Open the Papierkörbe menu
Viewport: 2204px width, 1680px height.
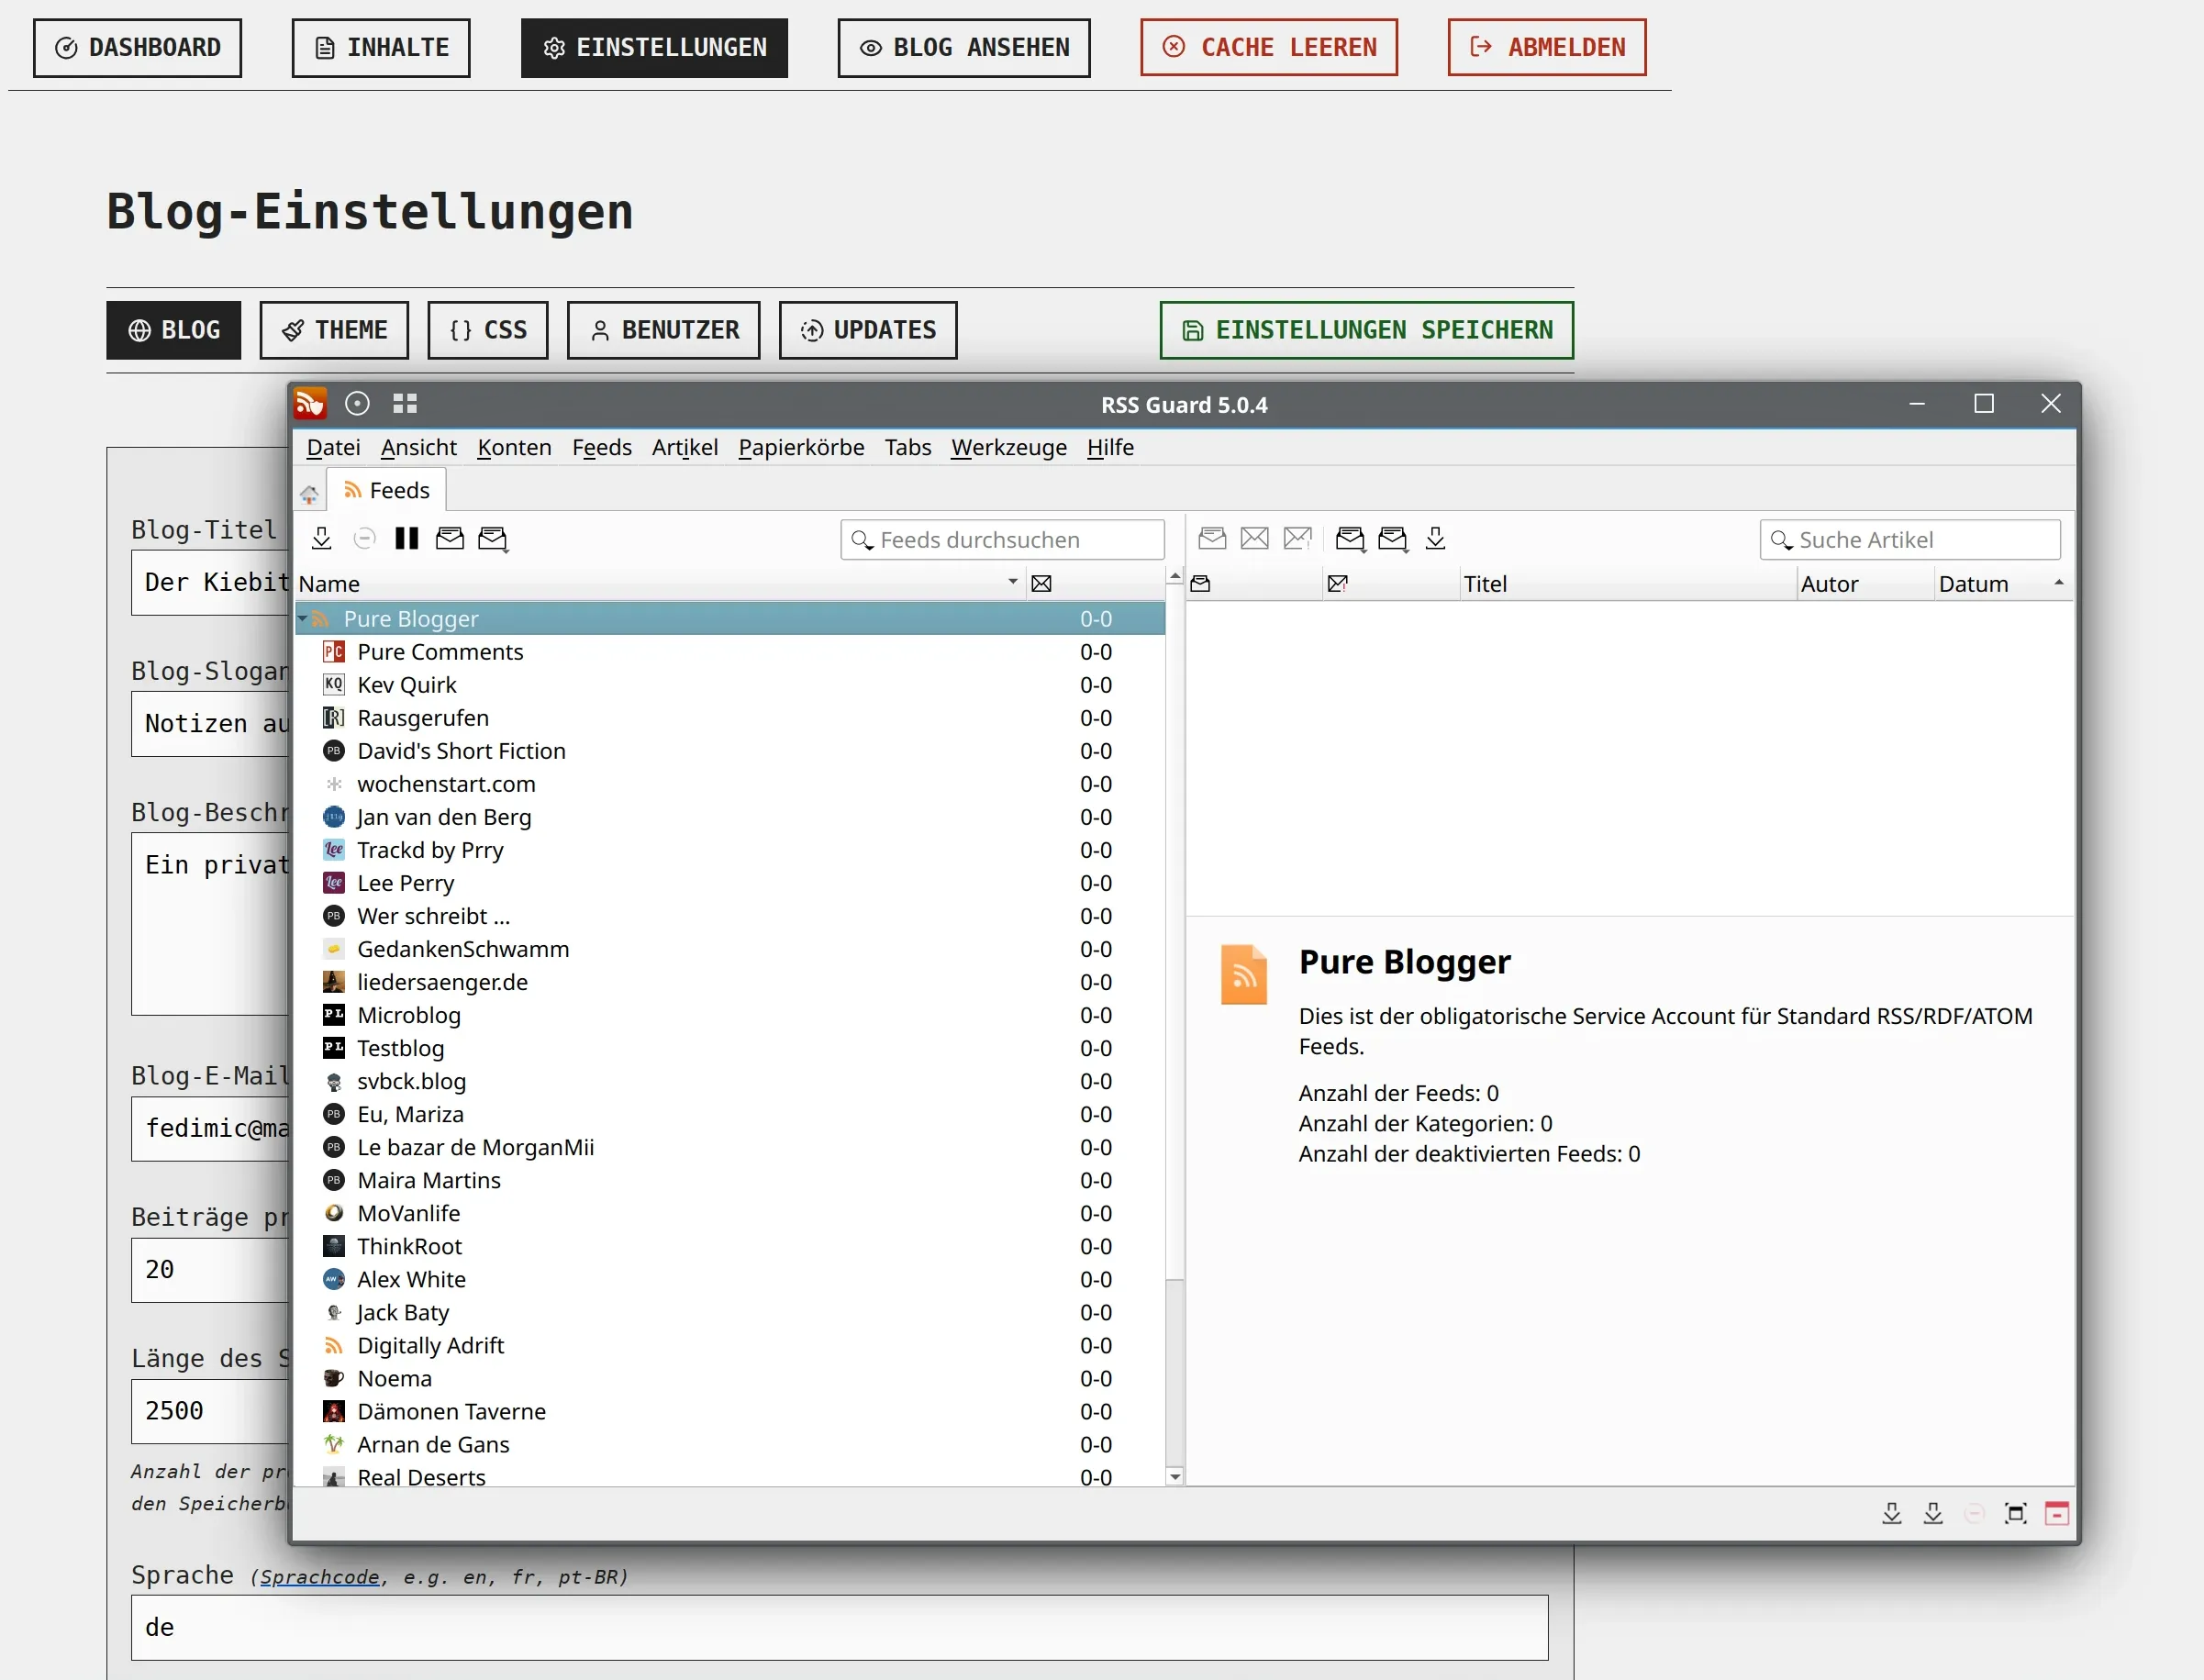pyautogui.click(x=801, y=448)
